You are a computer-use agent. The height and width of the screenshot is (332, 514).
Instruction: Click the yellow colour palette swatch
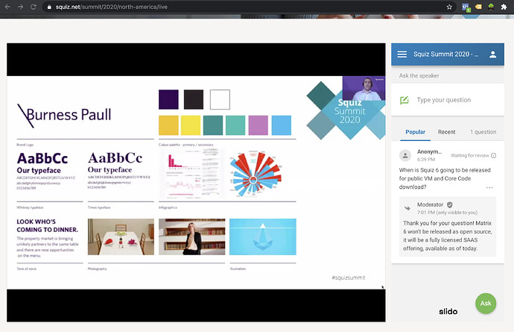pyautogui.click(x=168, y=125)
